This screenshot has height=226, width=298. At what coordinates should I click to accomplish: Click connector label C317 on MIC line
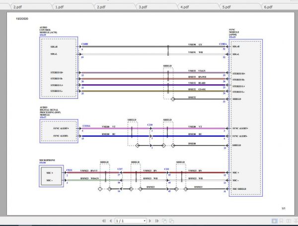(120, 169)
